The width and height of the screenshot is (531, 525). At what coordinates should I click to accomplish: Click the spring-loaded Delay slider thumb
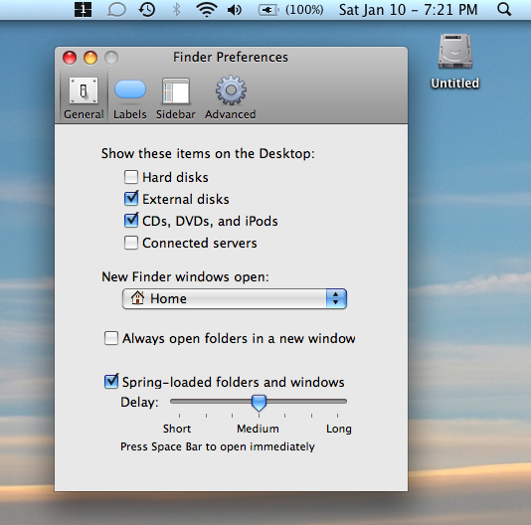tap(260, 403)
